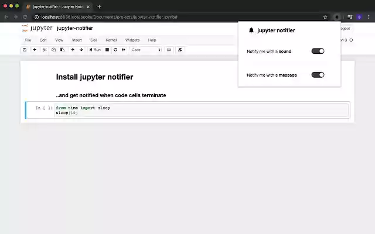Screen dimensions: 375x234
Task: Open the browser profile avatar
Action: [359, 17]
